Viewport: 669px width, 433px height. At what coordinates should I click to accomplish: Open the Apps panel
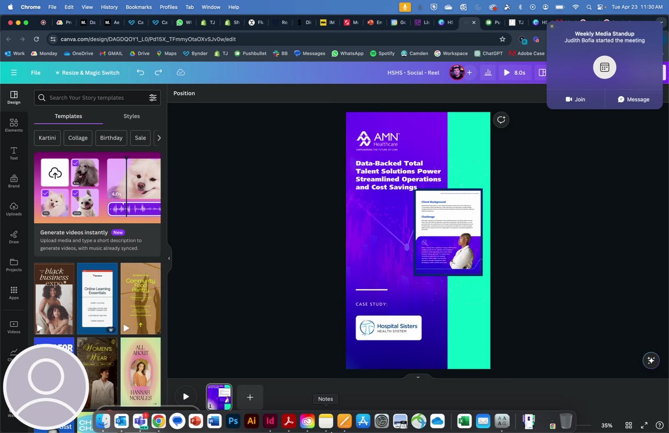point(14,293)
